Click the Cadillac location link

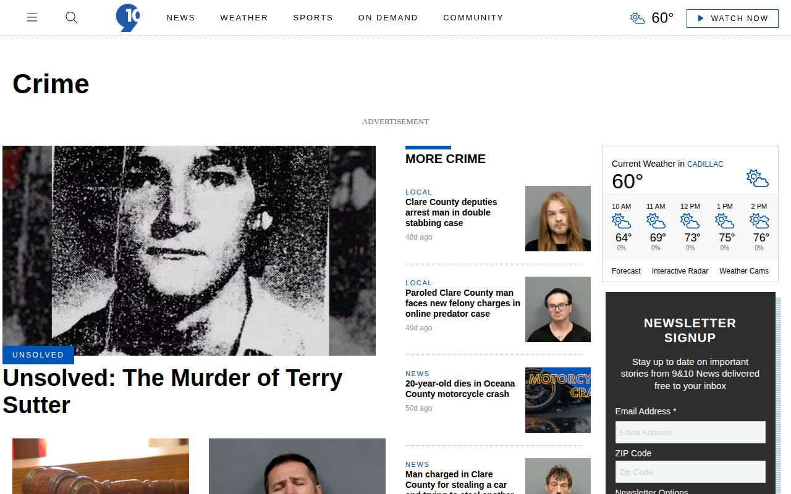click(x=705, y=164)
